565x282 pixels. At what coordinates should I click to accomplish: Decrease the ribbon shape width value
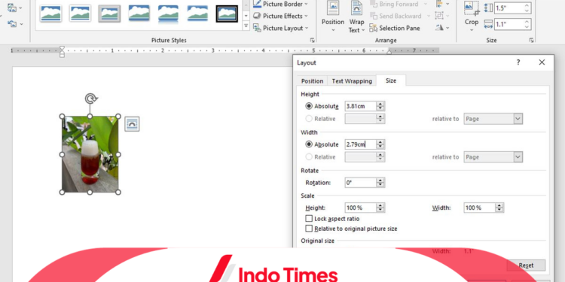click(x=527, y=27)
